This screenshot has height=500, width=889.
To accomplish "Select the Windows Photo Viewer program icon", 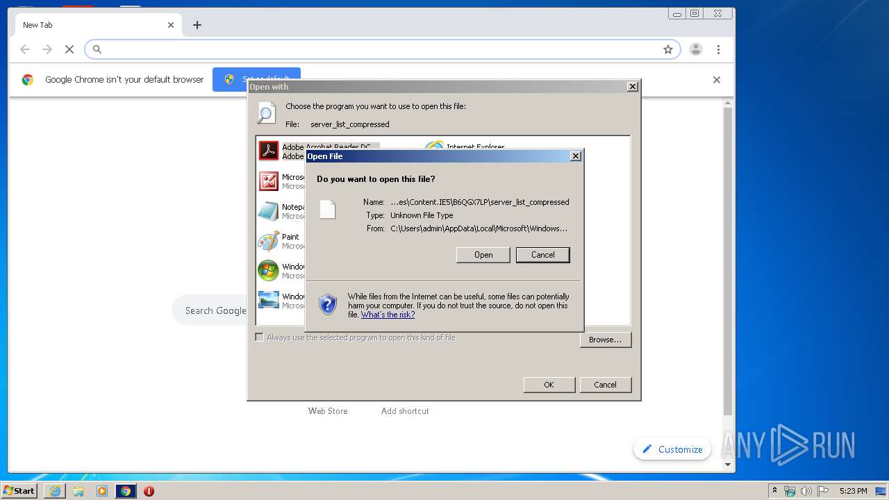I will (x=269, y=300).
